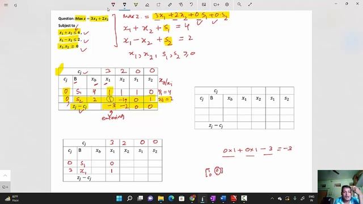The image size is (363, 204).
Task: Click the page title 'cj'
Action: (15, 5)
